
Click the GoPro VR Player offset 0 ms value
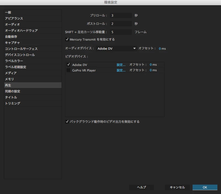coord(153,70)
